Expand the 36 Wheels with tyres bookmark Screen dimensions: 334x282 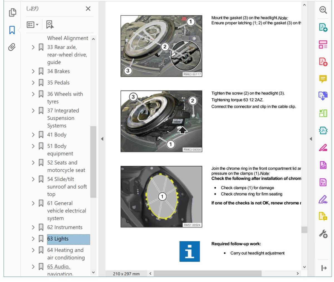tap(33, 94)
